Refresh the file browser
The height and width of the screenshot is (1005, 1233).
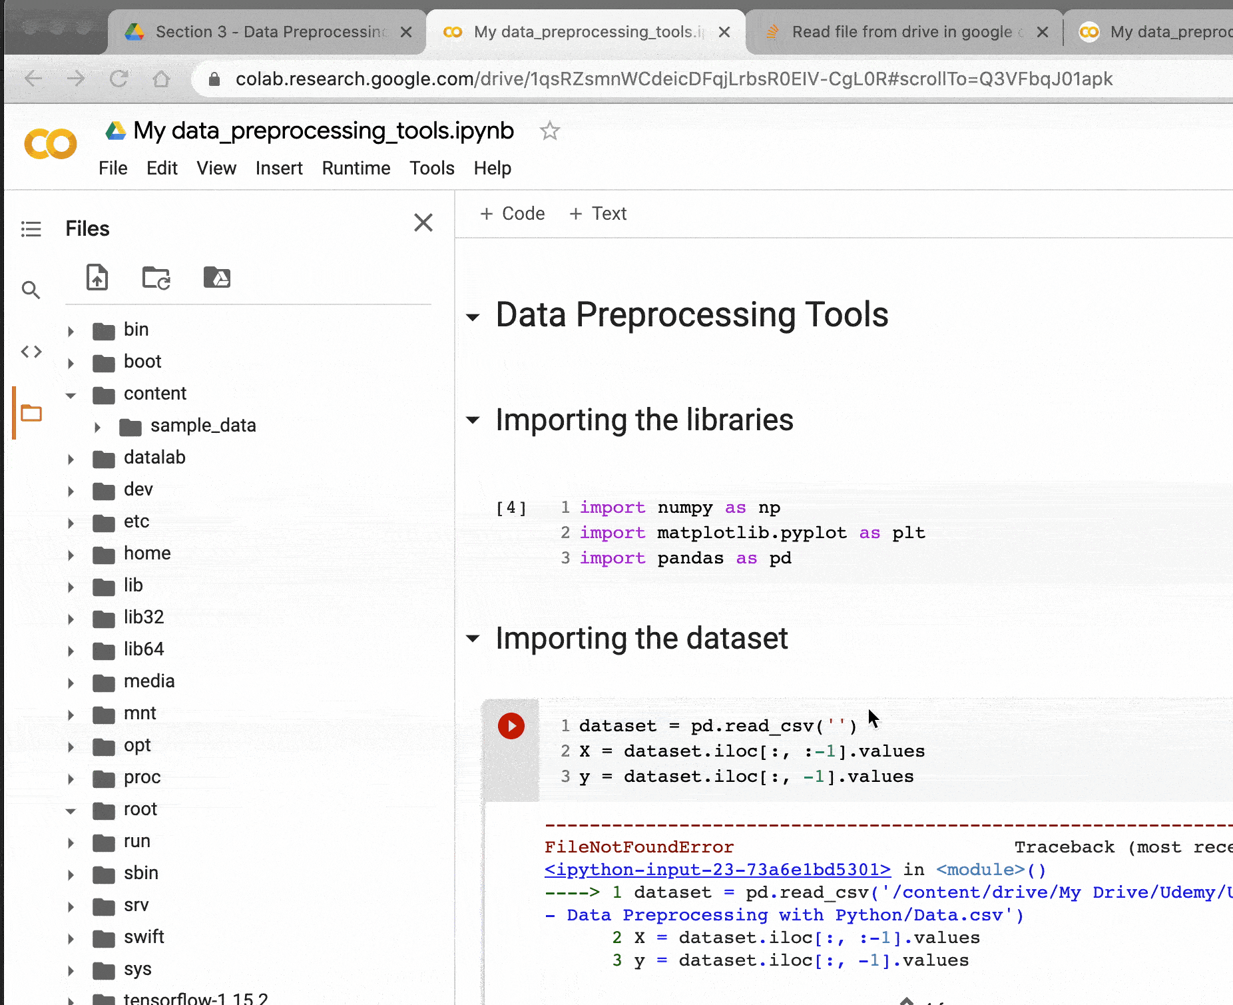tap(156, 278)
